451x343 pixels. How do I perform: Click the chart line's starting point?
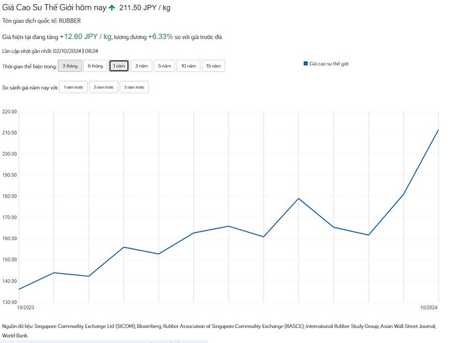[x=19, y=289]
